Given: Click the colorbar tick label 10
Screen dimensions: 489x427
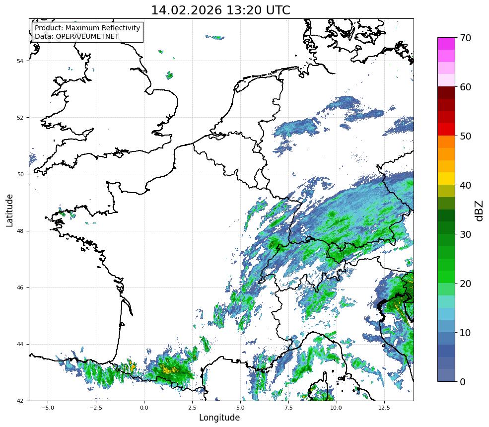Looking at the screenshot, I should (x=465, y=333).
